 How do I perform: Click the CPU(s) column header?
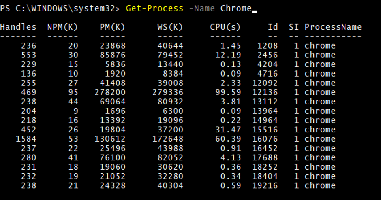225,27
